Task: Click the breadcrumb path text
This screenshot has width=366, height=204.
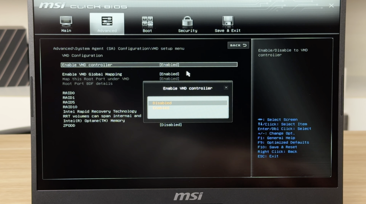Action: pyautogui.click(x=119, y=48)
